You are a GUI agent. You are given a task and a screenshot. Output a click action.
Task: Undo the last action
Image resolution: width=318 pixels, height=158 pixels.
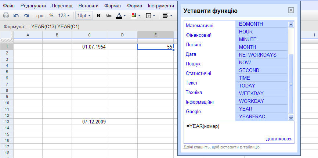pyautogui.click(x=16, y=15)
